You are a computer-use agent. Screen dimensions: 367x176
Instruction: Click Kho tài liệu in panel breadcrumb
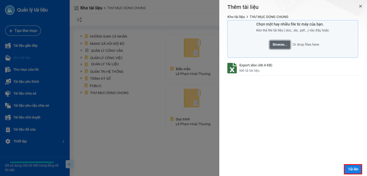[x=236, y=17]
